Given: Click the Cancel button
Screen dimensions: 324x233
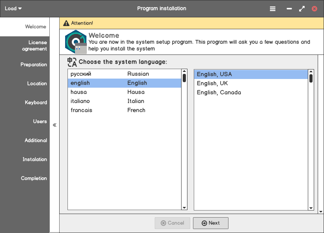Looking at the screenshot, I should [172, 223].
